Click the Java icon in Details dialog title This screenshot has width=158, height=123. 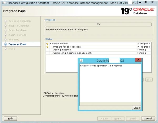point(81,60)
